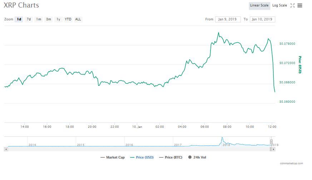Toggle Price (BTC) series in legend

tap(172, 157)
